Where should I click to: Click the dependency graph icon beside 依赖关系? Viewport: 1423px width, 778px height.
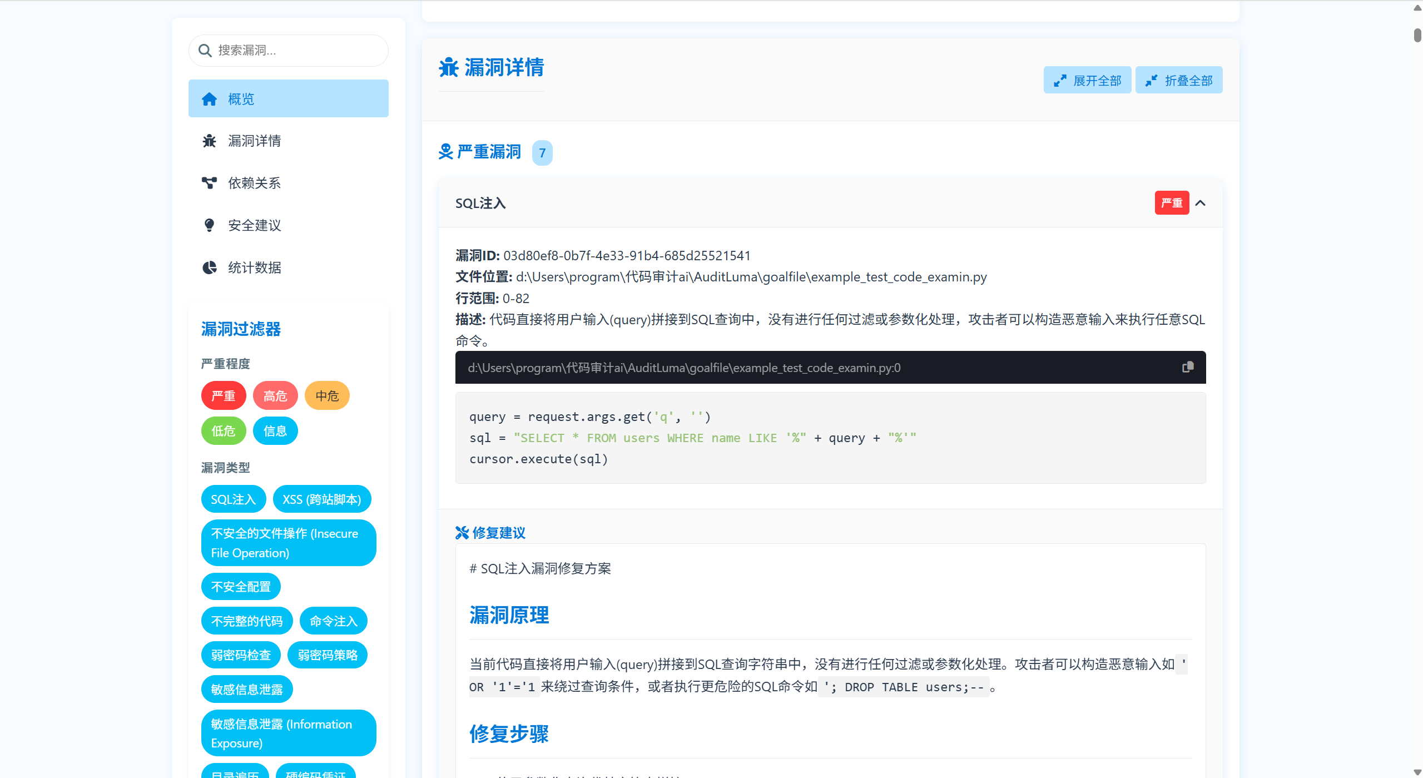click(x=209, y=183)
